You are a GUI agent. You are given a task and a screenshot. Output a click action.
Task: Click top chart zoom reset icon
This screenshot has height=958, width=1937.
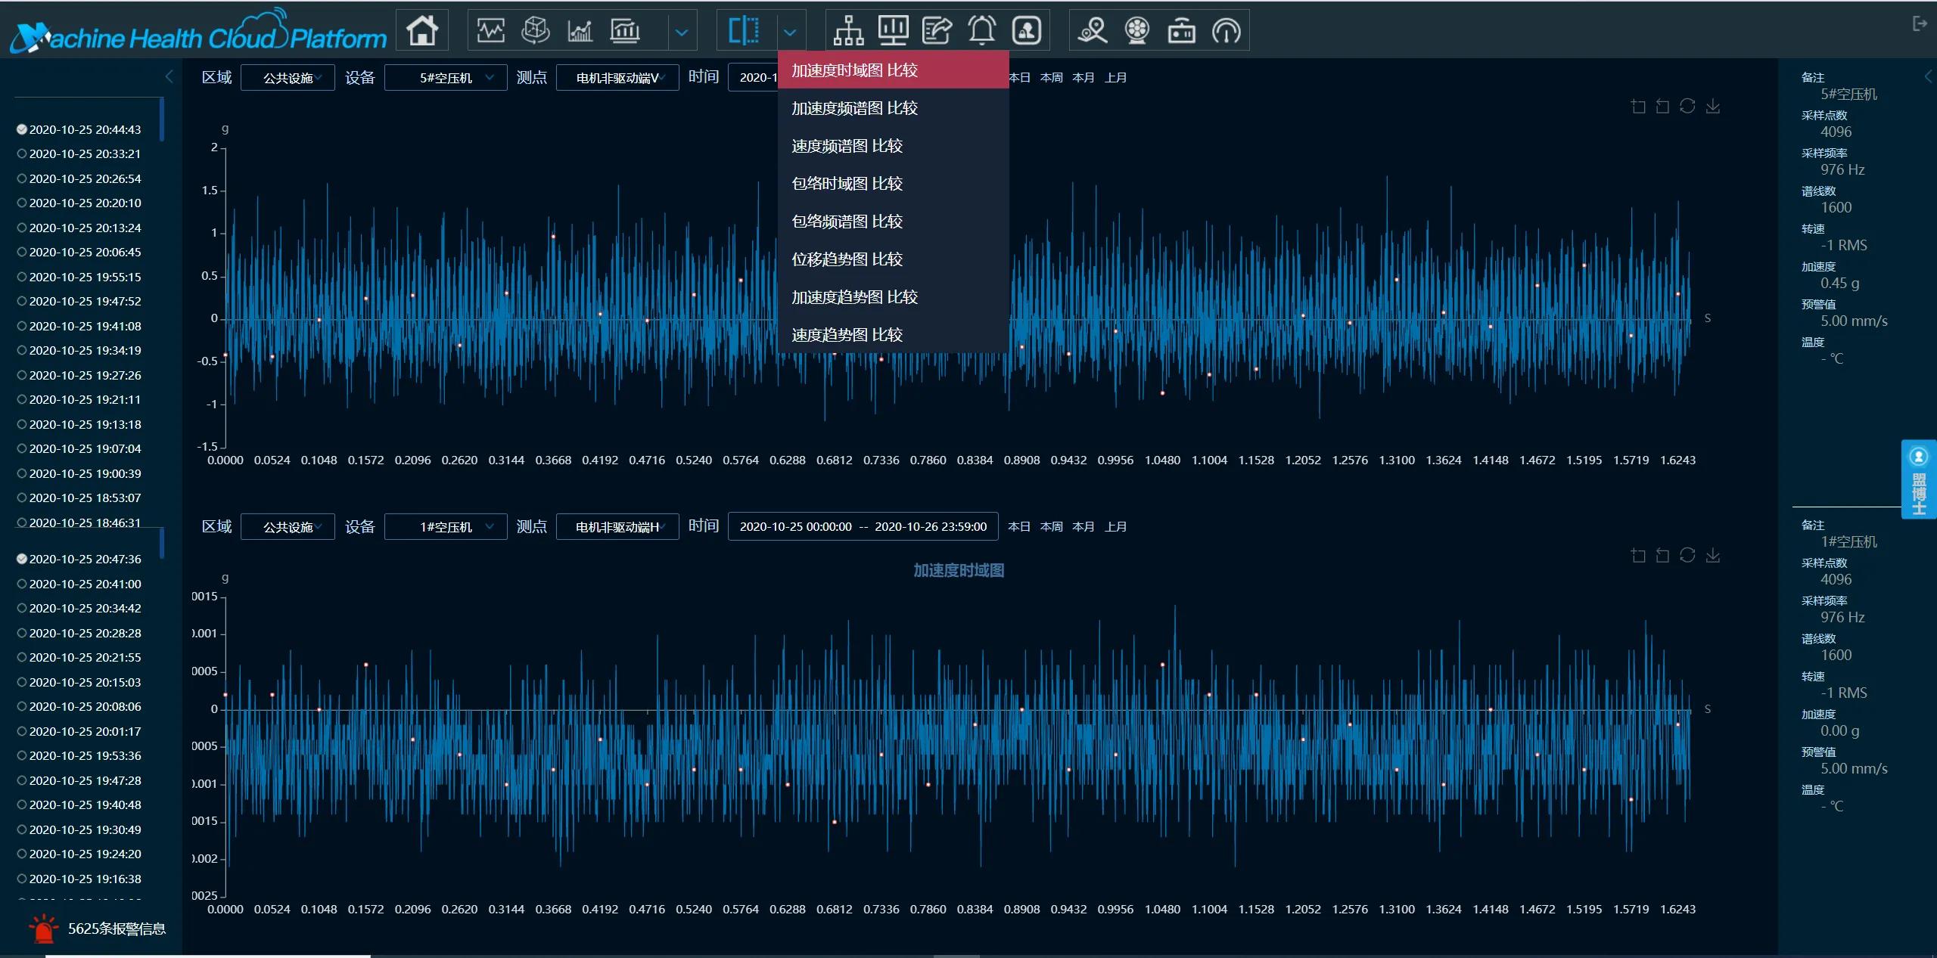point(1662,107)
